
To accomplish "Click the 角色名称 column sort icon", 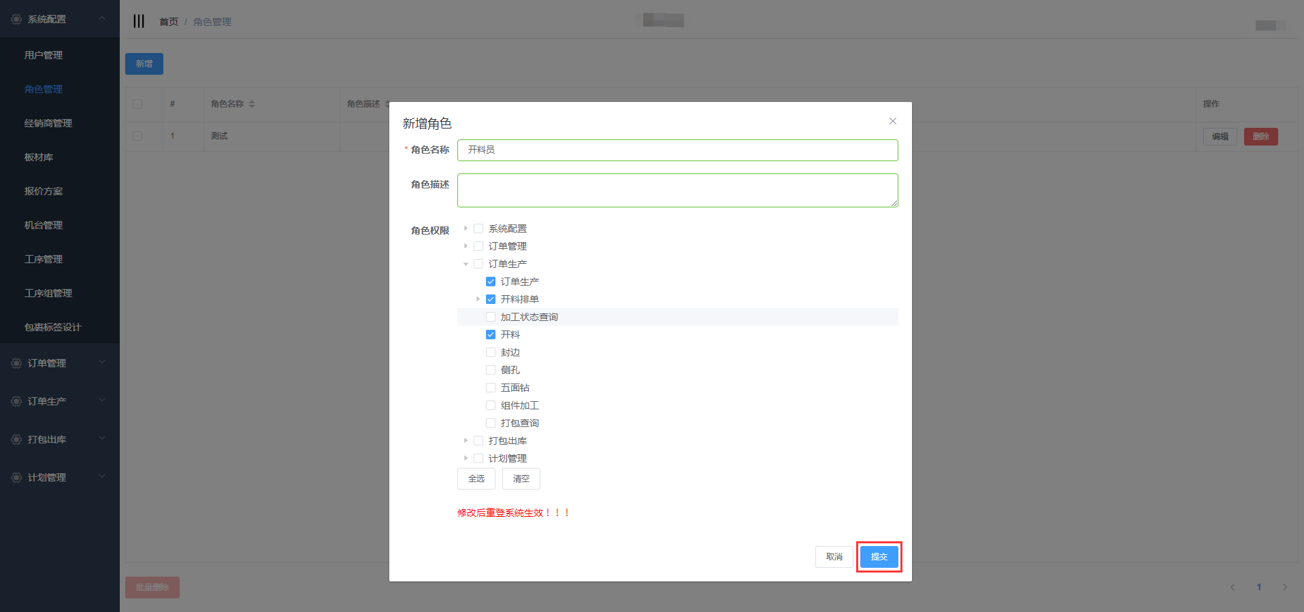I will [x=252, y=104].
